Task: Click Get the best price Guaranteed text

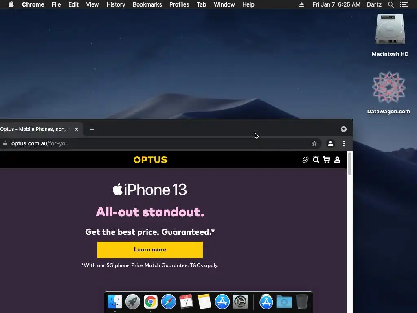Action: click(x=150, y=232)
